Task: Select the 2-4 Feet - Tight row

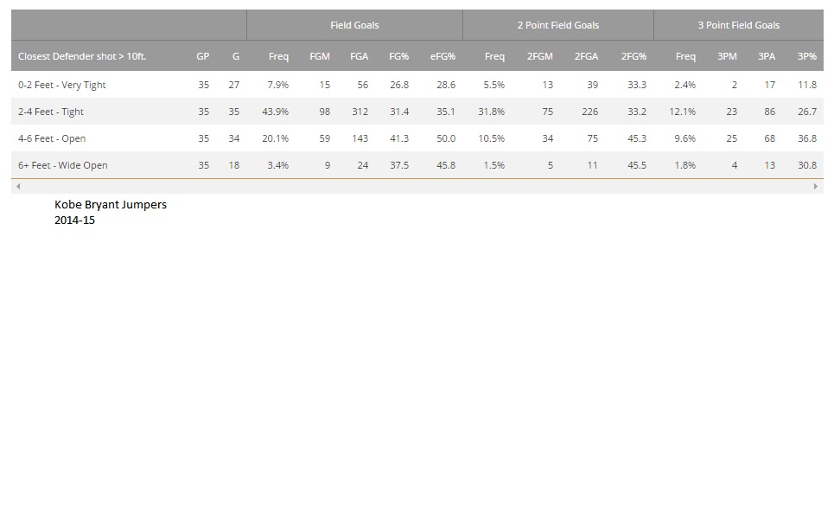Action: (51, 112)
